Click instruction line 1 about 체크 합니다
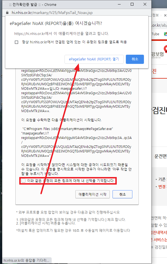This screenshot has width=167, height=264. 71,220
